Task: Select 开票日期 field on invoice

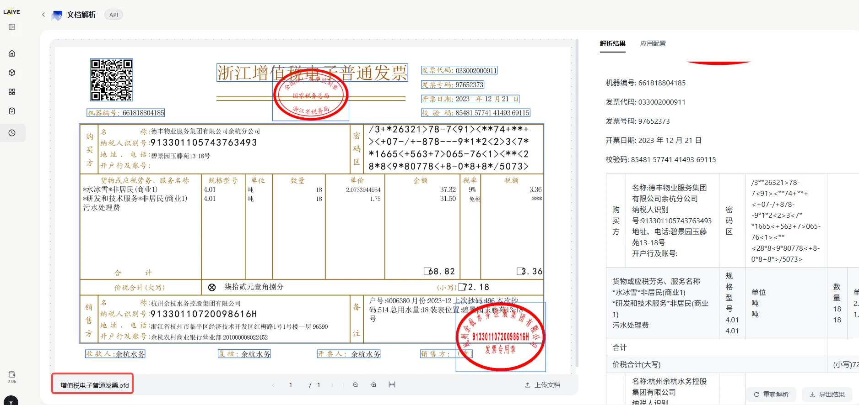Action: 470,99
